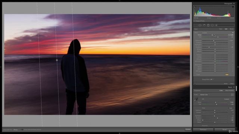The height and width of the screenshot is (134, 239).
Task: Click Reset in the mask panel
Action: point(226,83)
